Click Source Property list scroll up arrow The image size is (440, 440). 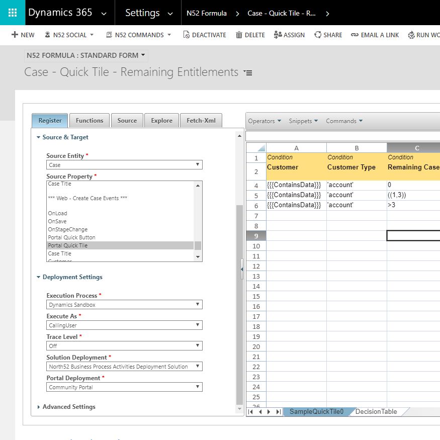tap(198, 186)
